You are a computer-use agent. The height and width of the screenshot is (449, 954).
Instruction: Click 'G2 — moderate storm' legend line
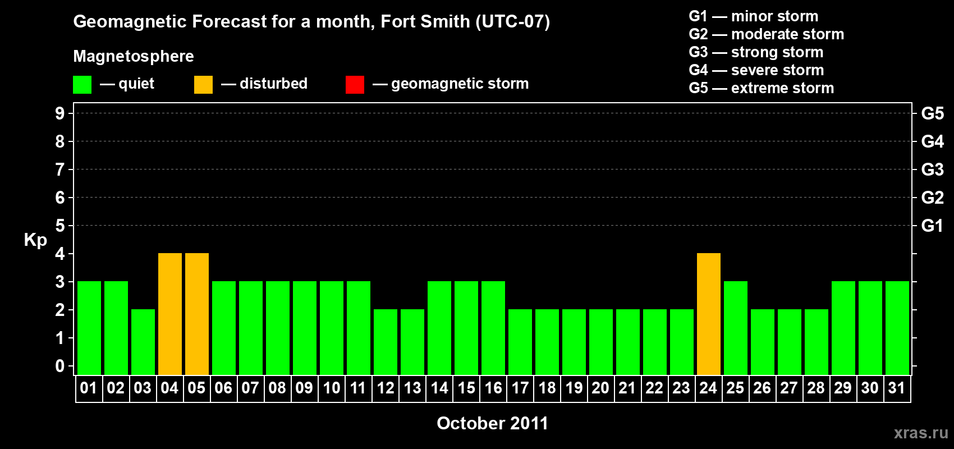767,34
